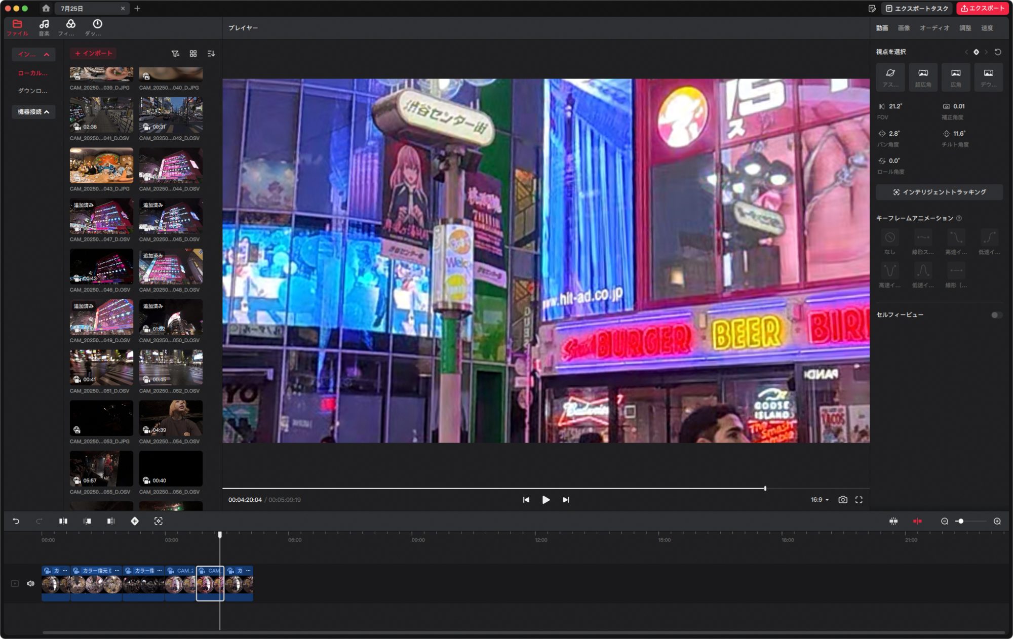The image size is (1013, 639).
Task: Click the エクスポート button
Action: coord(982,9)
